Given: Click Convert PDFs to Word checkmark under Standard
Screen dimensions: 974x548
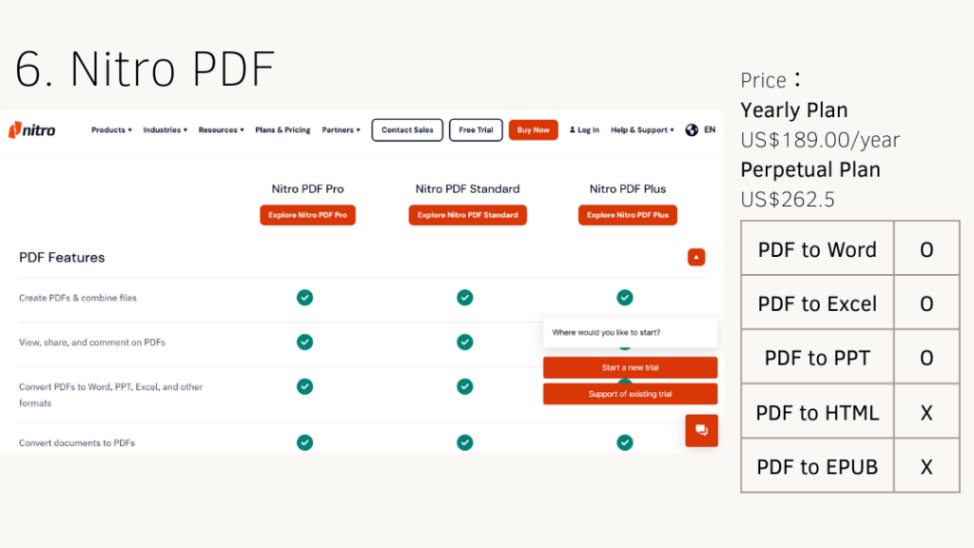Looking at the screenshot, I should (464, 386).
